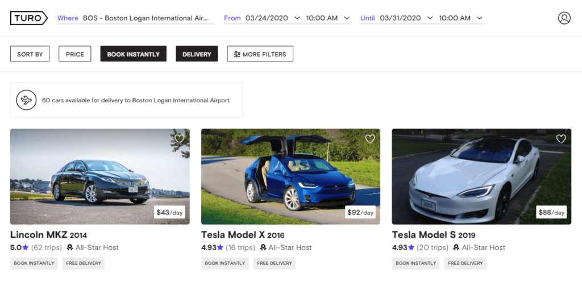Click All-Star Host badge on Tesla Model X
This screenshot has height=281, width=582.
[x=286, y=247]
